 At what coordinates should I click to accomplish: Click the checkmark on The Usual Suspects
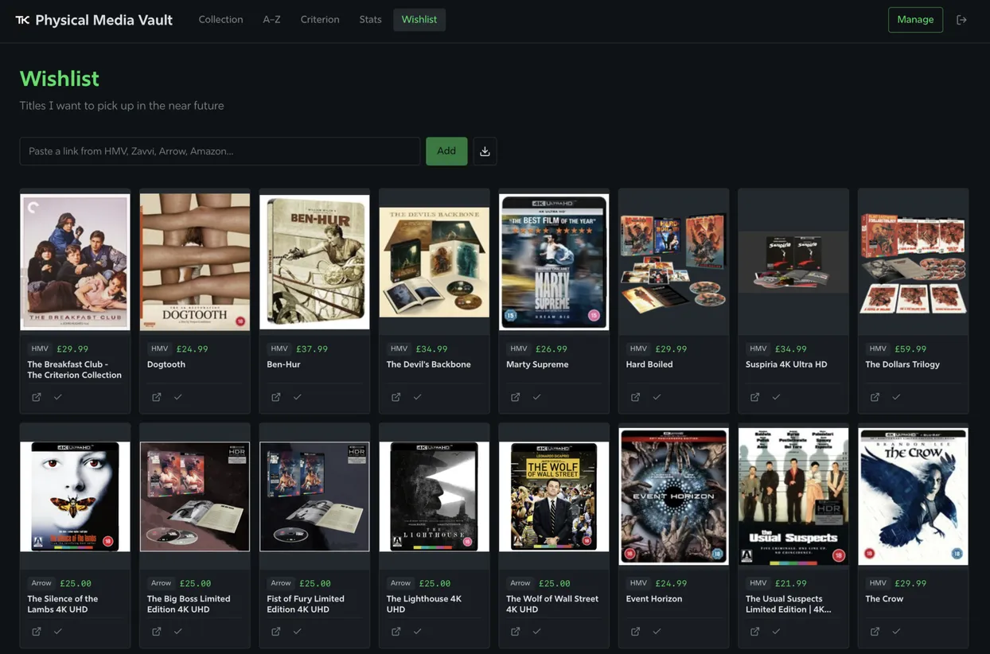tap(777, 632)
